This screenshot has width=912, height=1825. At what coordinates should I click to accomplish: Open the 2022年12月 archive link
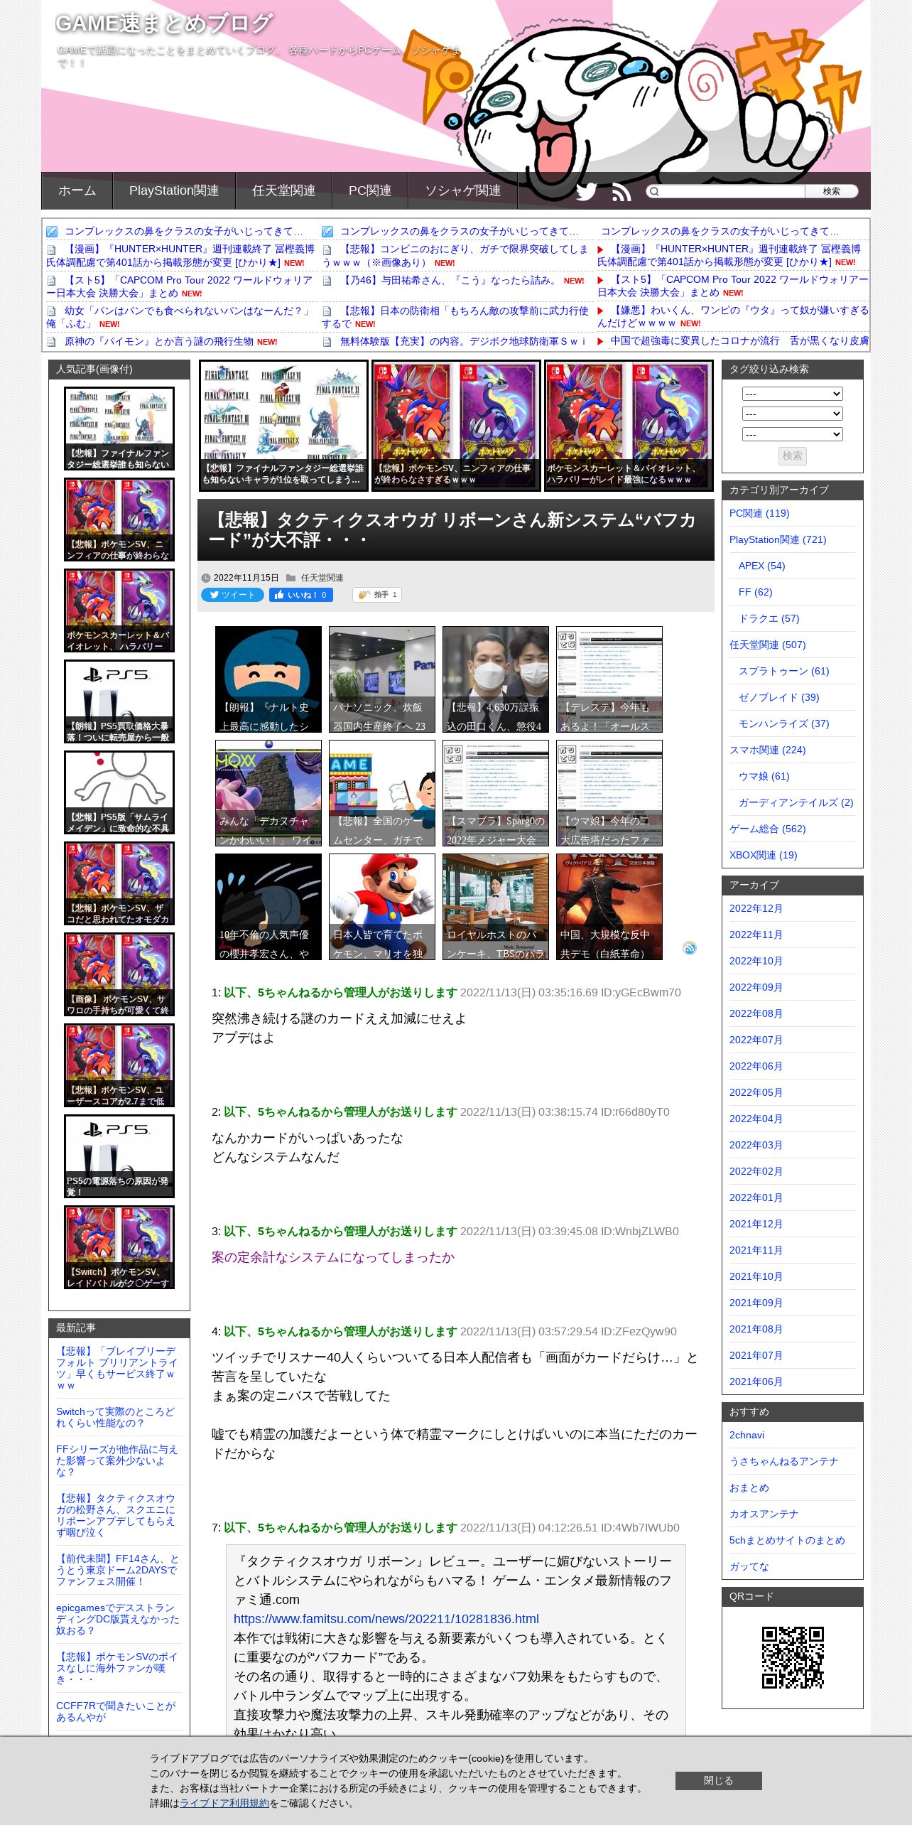[x=756, y=908]
